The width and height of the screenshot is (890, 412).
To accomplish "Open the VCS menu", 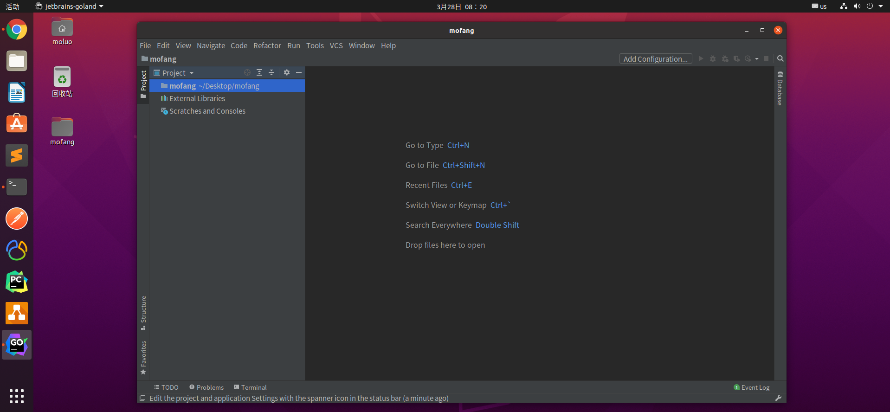I will click(336, 45).
